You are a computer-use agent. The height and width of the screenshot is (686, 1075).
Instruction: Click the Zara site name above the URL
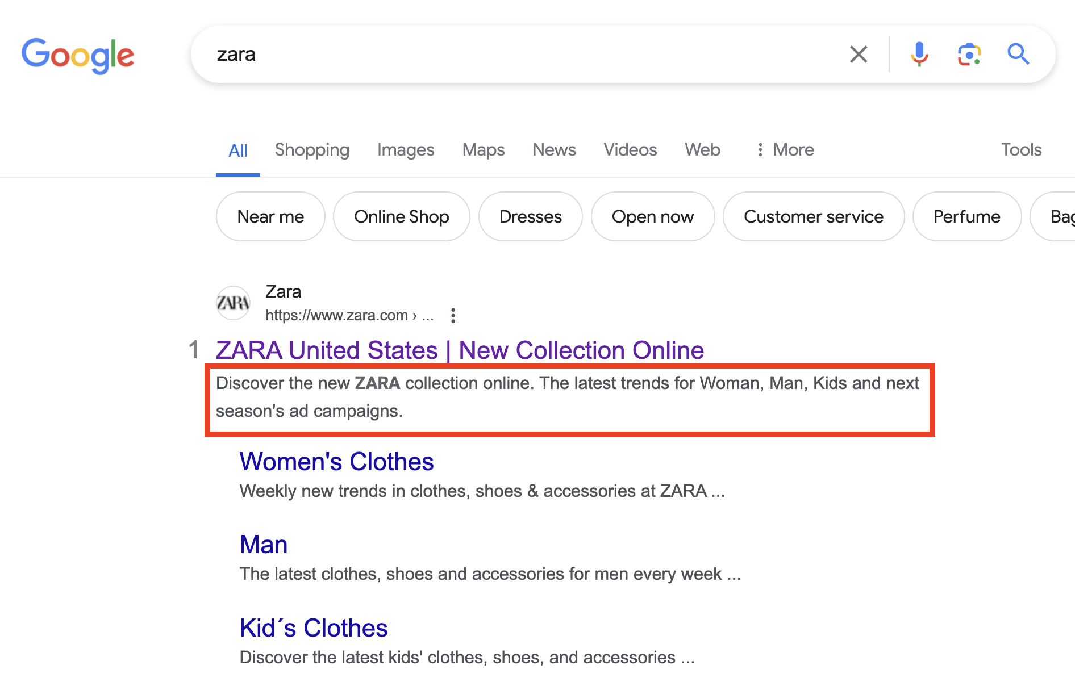click(x=284, y=292)
